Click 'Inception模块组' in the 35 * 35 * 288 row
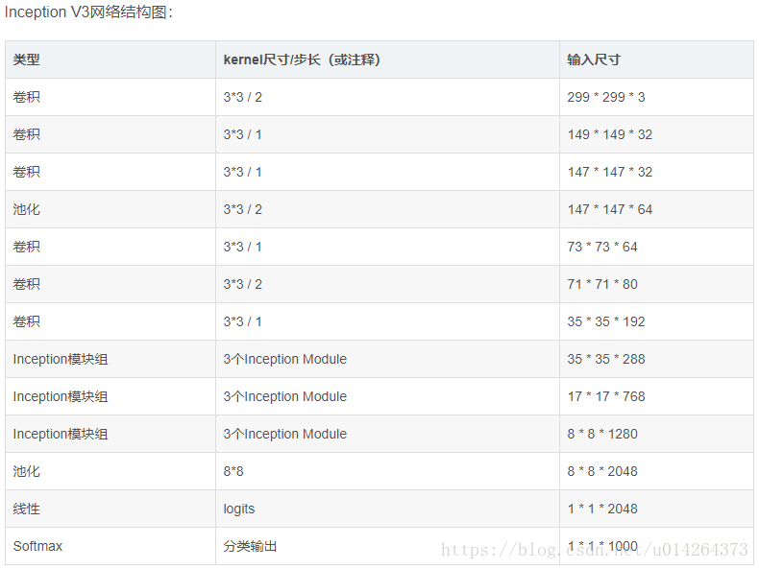This screenshot has width=759, height=569. [x=61, y=359]
